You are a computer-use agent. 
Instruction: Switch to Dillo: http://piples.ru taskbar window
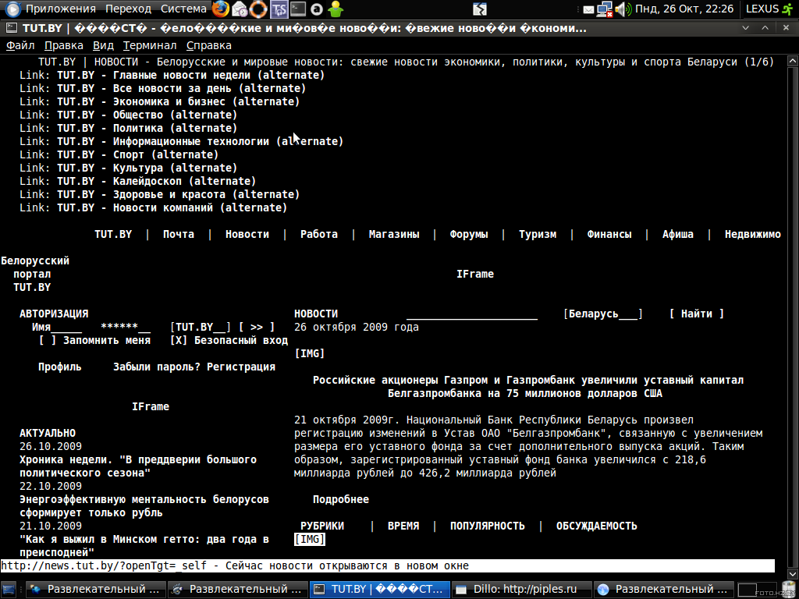(x=522, y=590)
